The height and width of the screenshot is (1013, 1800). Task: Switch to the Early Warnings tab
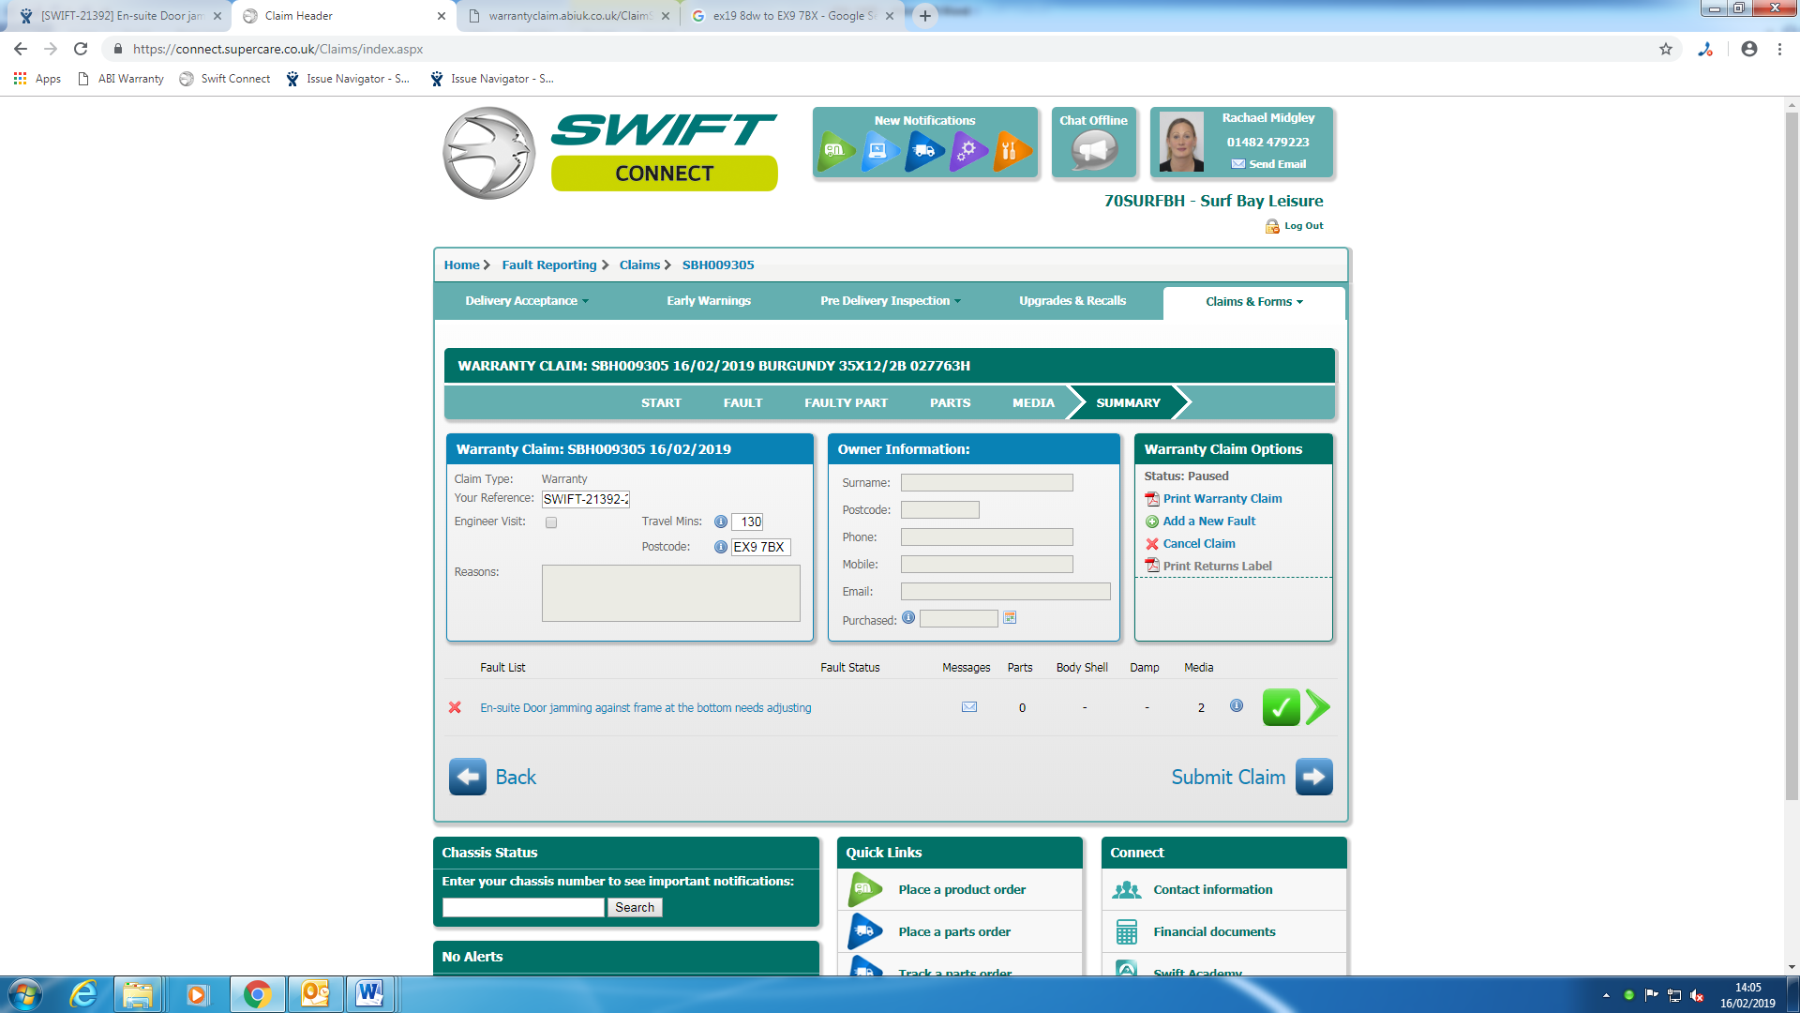[x=708, y=301]
